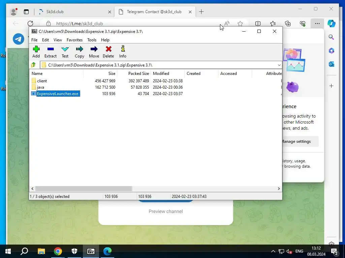Click the Info toolbar icon
Screen dimensions: 345x258
click(123, 52)
